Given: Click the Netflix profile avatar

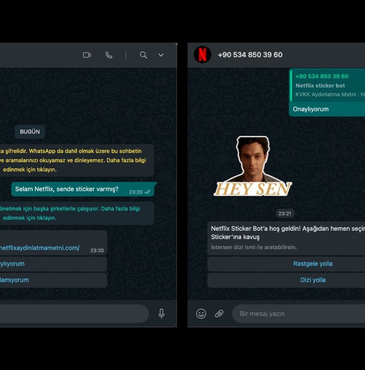Looking at the screenshot, I should tap(202, 54).
